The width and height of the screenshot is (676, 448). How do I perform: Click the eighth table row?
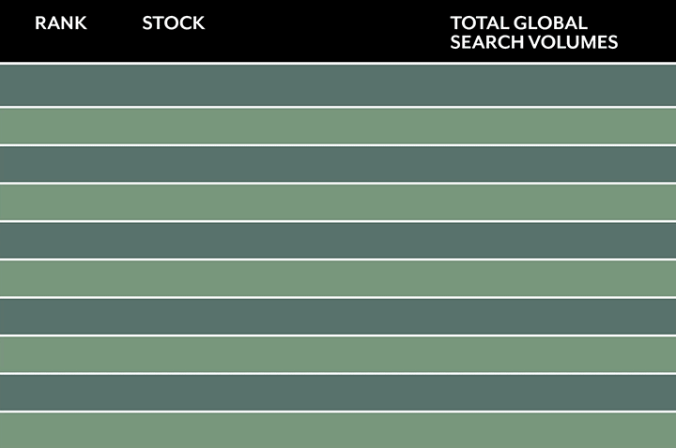[x=338, y=354]
